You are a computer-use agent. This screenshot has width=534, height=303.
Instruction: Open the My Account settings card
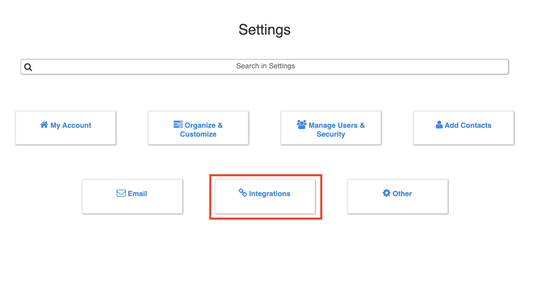66,128
